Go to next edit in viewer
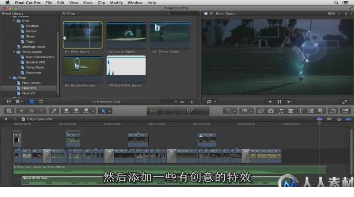 pos(289,102)
